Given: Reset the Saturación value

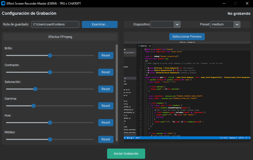Looking at the screenshot, I should (106, 89).
